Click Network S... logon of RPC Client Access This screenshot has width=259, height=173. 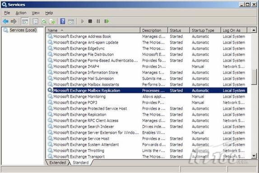[x=233, y=120]
